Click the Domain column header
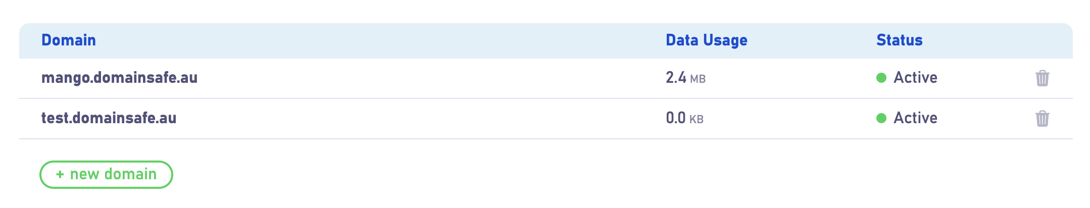 [x=69, y=40]
